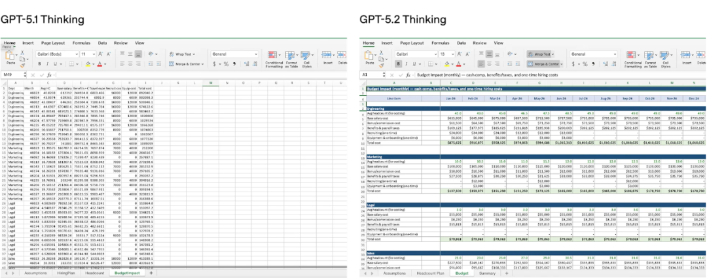Click the Name Box showing A1 in the right window
This screenshot has width=707, height=278.
click(x=371, y=75)
